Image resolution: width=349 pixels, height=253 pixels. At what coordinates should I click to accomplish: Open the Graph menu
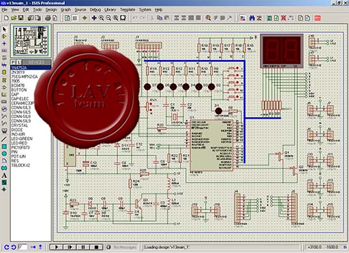click(65, 10)
